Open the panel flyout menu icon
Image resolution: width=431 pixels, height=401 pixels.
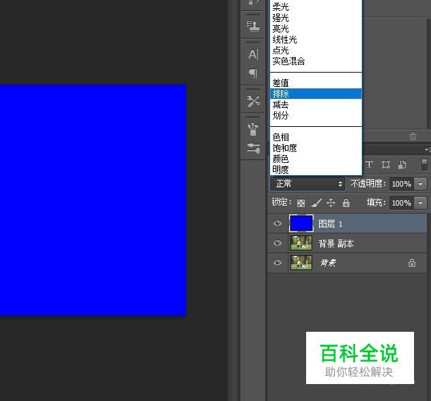(428, 149)
